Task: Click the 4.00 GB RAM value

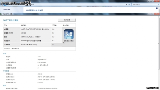Action: pos(42,62)
